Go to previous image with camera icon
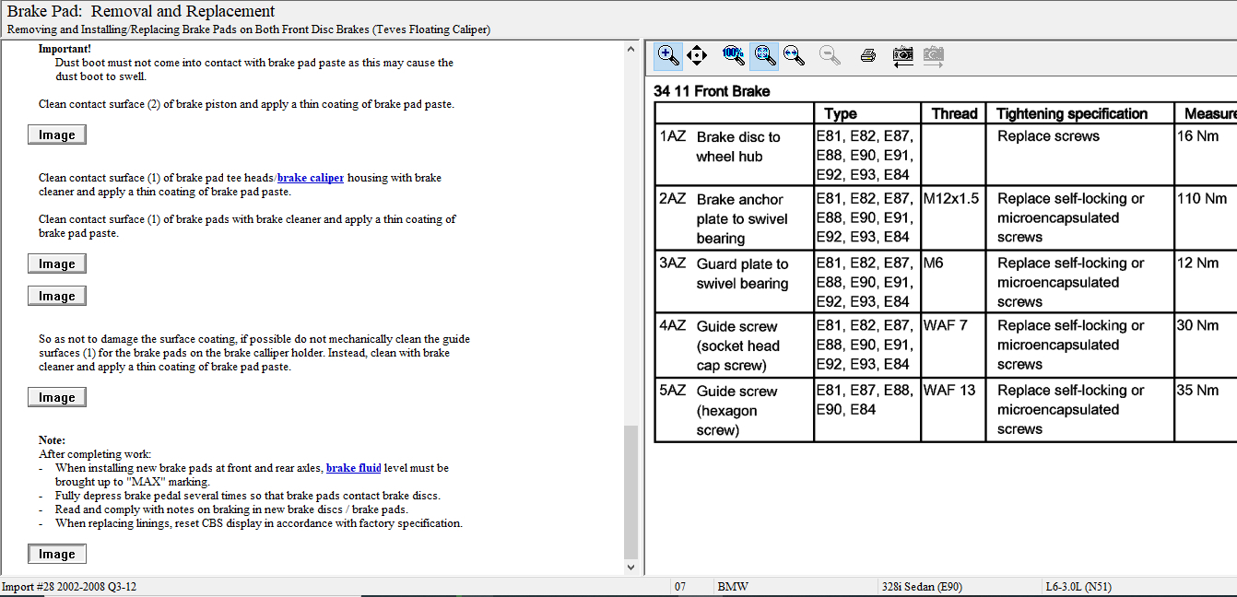 tap(903, 56)
